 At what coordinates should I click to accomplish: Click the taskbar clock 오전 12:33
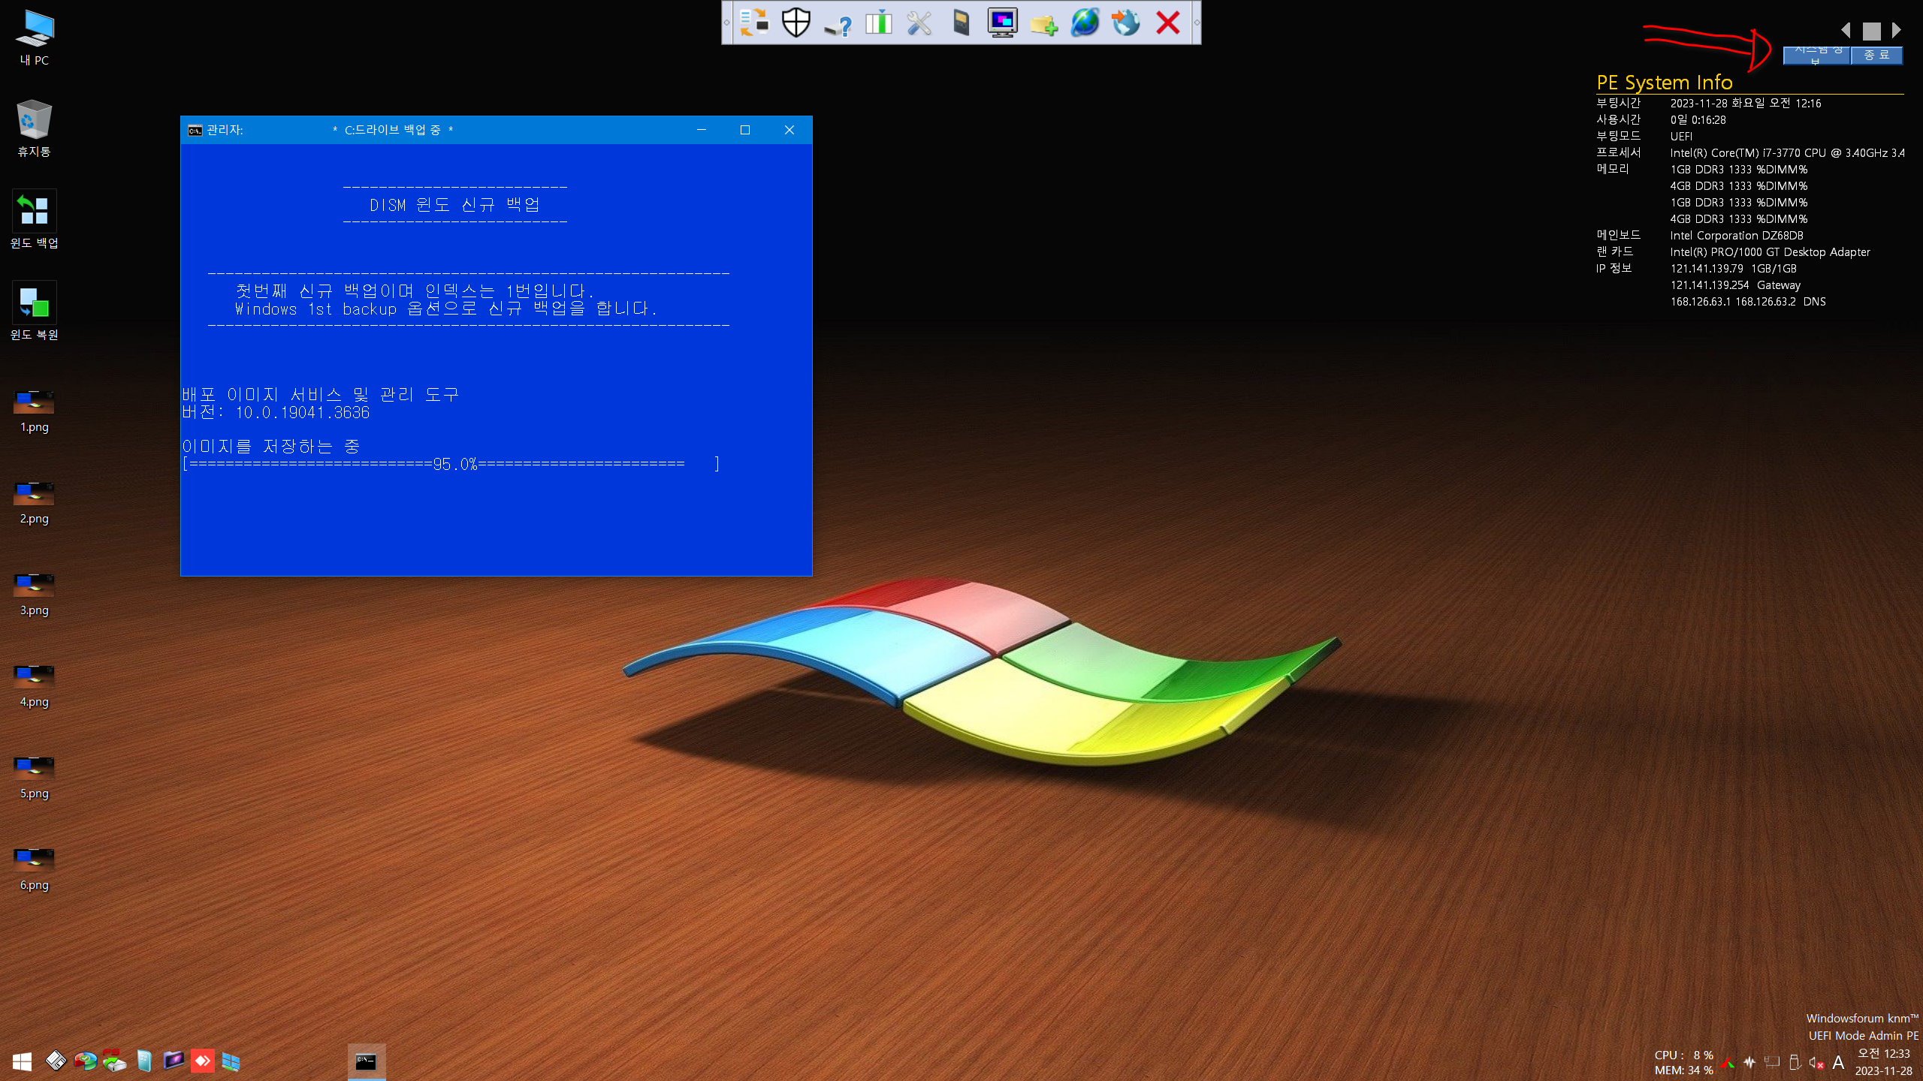[1883, 1062]
